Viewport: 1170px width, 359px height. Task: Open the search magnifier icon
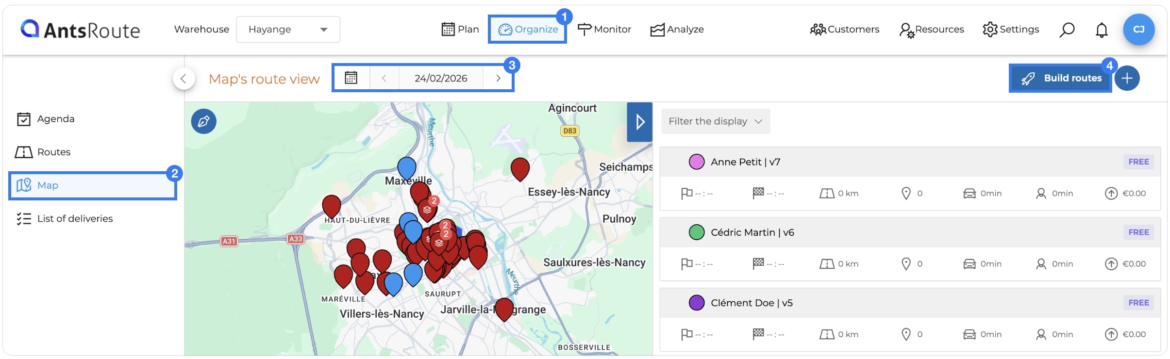[1067, 30]
